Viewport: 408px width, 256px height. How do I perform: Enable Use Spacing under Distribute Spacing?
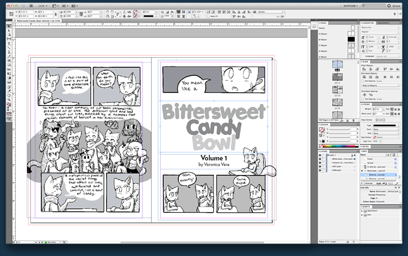(363, 99)
